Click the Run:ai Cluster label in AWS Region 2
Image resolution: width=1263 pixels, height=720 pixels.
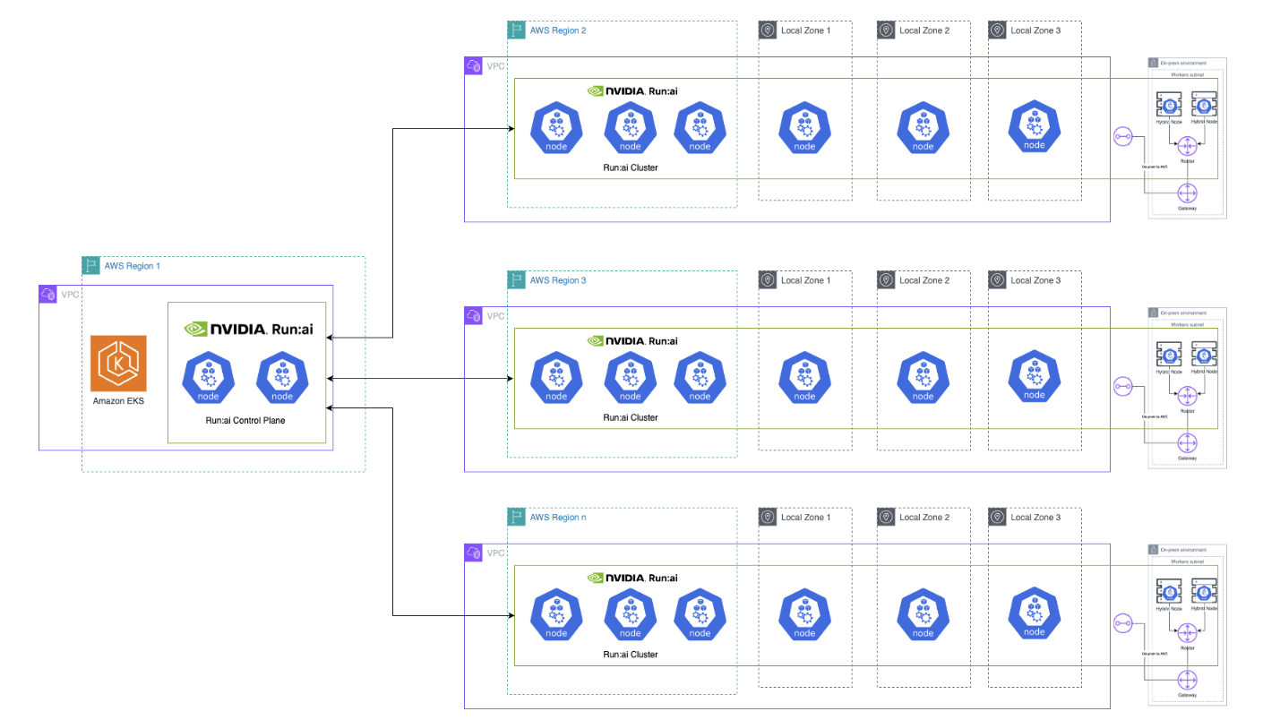pos(629,167)
